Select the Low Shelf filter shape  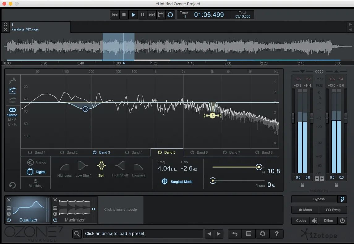[x=83, y=169]
